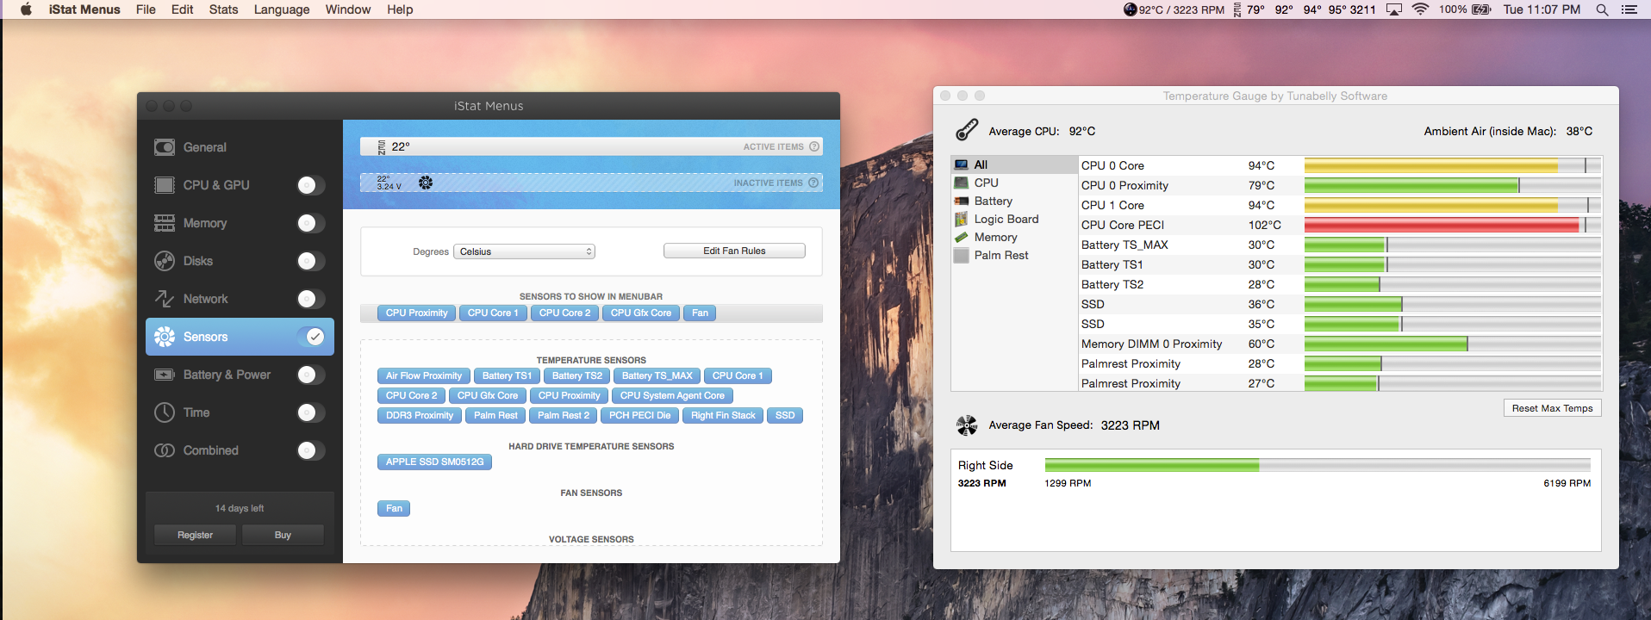
Task: Open the Apple menu
Action: 26,9
